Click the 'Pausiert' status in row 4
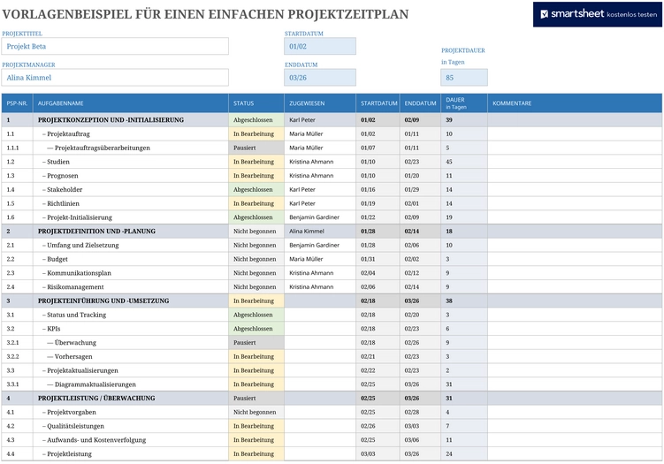Image resolution: width=664 pixels, height=464 pixels. click(256, 399)
